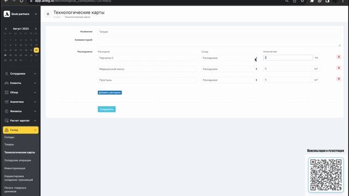The height and width of the screenshot is (196, 349).
Task: Open the browser three-dot menu
Action: (343, 1)
